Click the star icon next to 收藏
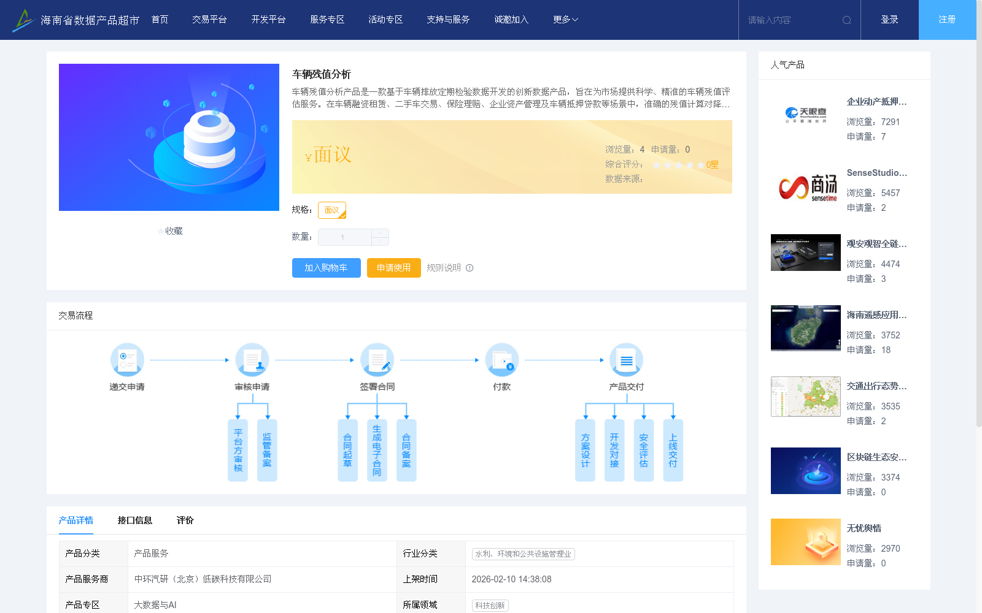Screen dimensions: 982x613 pos(161,231)
